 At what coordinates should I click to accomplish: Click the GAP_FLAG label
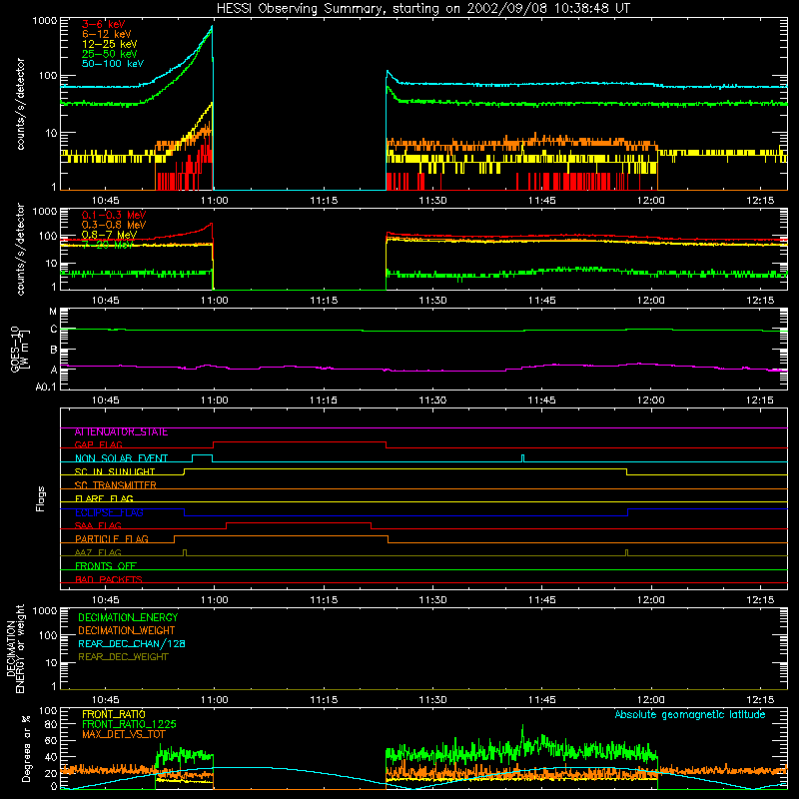(x=98, y=444)
